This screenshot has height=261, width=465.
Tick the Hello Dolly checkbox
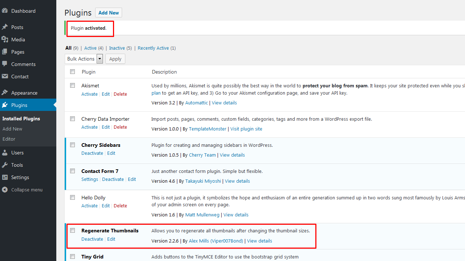pyautogui.click(x=73, y=198)
